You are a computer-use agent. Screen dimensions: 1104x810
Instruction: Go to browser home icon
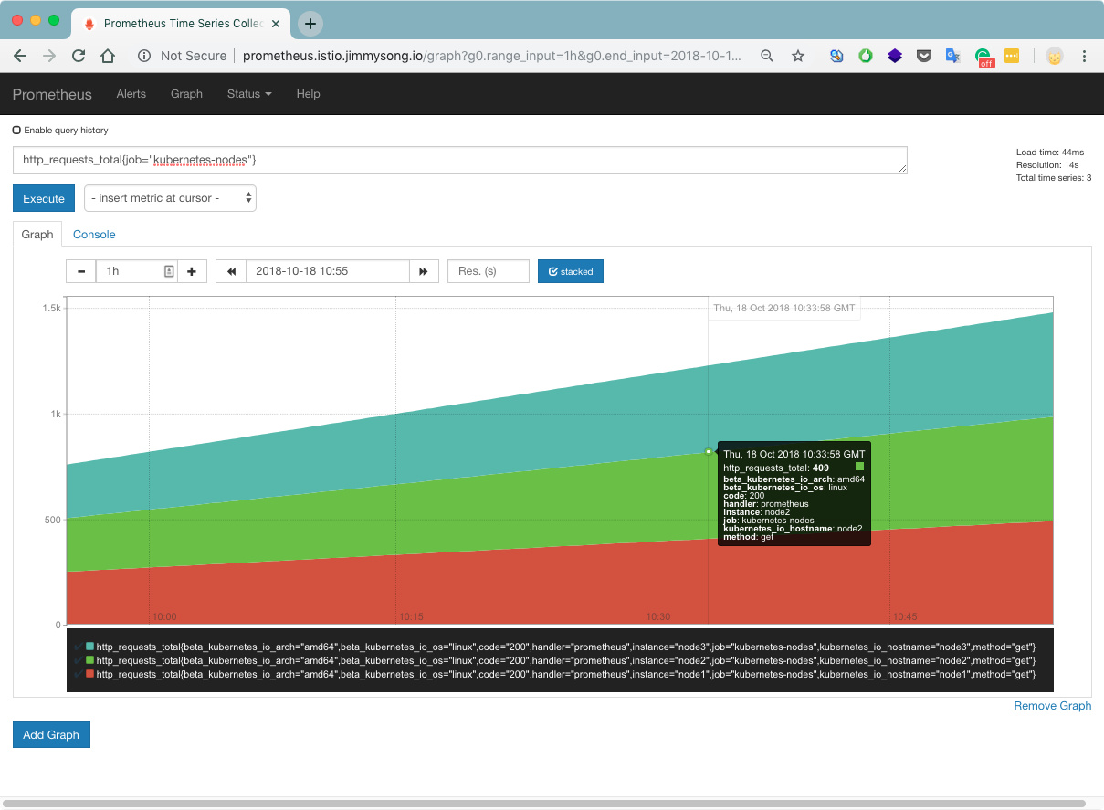[x=108, y=56]
